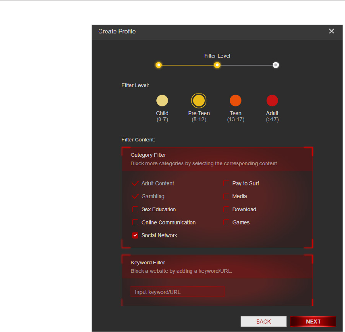Click 'Block more categories by selecting' description

point(204,164)
